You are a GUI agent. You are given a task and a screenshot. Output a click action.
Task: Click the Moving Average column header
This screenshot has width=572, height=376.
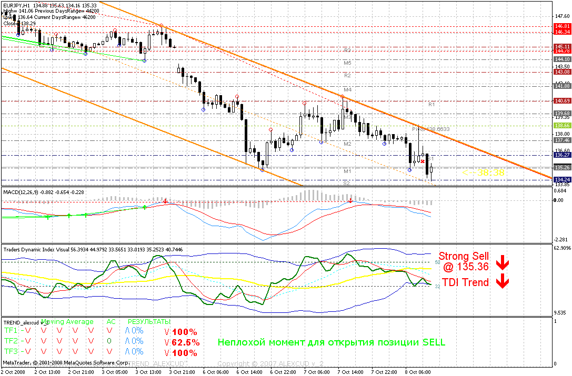(67, 322)
